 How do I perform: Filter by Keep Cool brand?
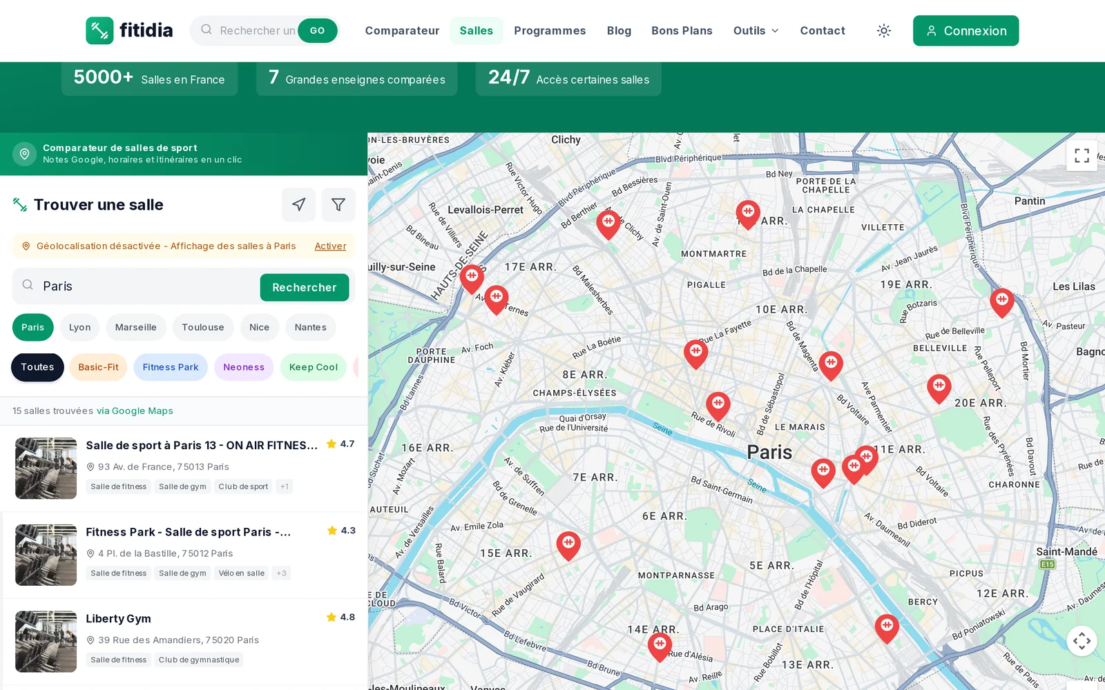coord(313,367)
